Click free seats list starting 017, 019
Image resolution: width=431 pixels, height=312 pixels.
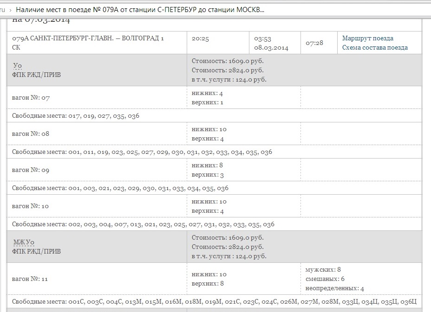[76, 116]
